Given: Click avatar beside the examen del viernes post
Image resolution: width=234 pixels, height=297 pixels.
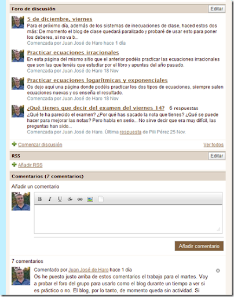Looking at the screenshot, I should pyautogui.click(x=17, y=111).
